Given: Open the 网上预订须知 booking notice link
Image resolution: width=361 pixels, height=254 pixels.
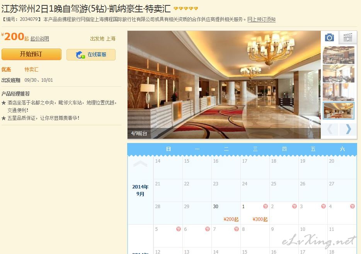Looking at the screenshot, I should (x=261, y=20).
